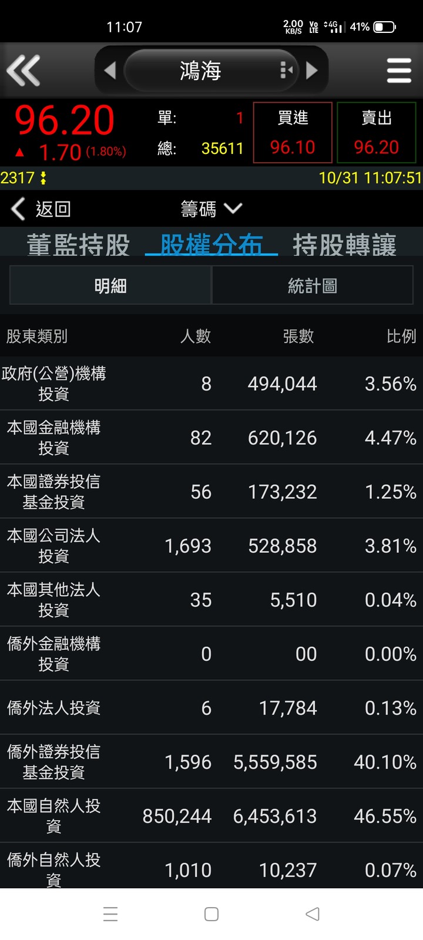Switch view to 統計圖
Image resolution: width=423 pixels, height=940 pixels.
(x=312, y=286)
